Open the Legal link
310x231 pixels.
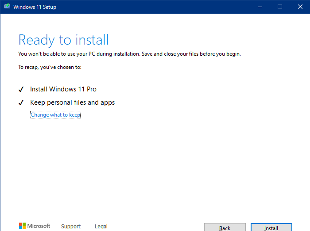[x=101, y=226]
